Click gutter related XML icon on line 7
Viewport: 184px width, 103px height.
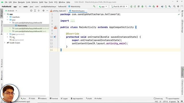pyautogui.click(x=55, y=27)
